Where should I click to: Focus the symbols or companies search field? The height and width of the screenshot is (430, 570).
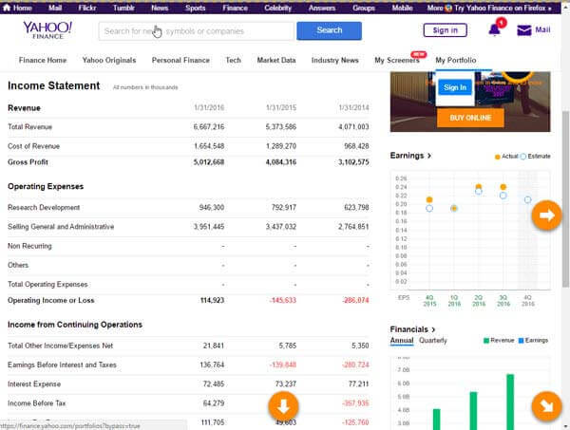[x=197, y=31]
